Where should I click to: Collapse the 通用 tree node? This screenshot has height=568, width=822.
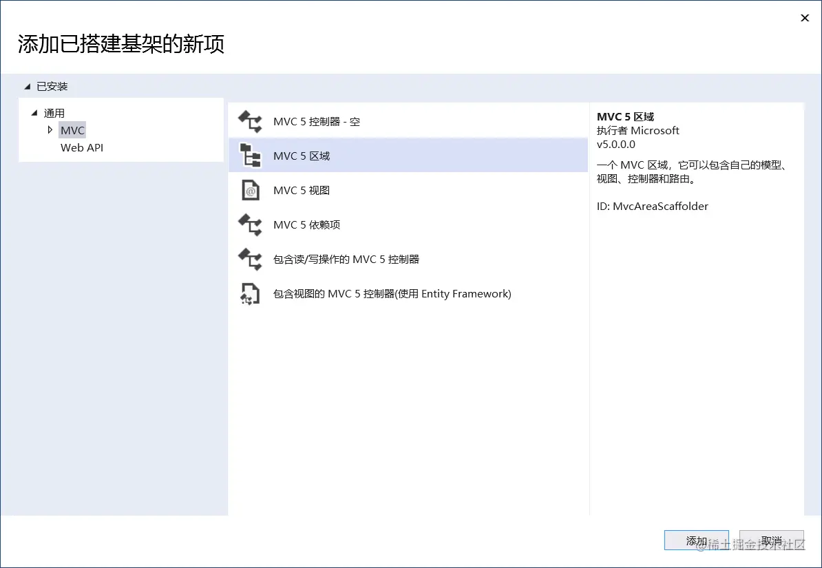click(x=34, y=112)
